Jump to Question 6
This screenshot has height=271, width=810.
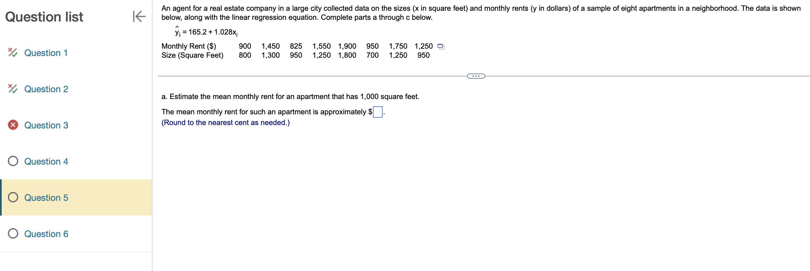[46, 234]
